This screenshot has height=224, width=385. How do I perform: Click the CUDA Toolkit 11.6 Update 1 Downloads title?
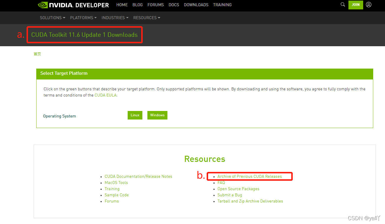click(x=84, y=35)
